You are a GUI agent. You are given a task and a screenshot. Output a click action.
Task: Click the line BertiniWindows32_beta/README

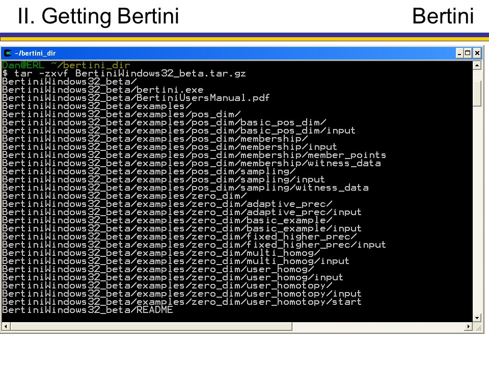point(88,309)
